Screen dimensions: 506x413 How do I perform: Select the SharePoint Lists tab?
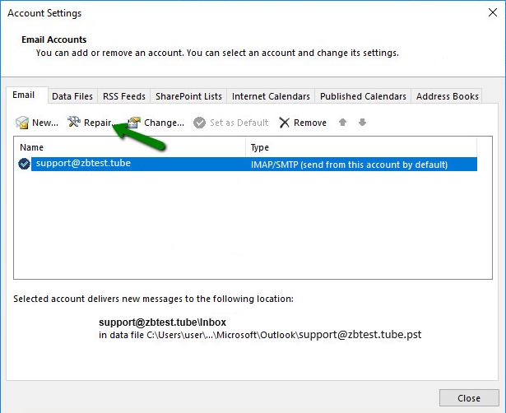[188, 96]
